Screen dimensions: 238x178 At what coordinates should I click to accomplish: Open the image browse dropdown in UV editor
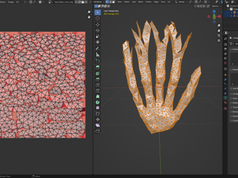pos(51,2)
